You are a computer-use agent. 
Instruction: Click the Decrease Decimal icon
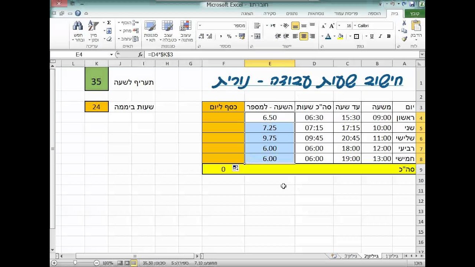202,36
